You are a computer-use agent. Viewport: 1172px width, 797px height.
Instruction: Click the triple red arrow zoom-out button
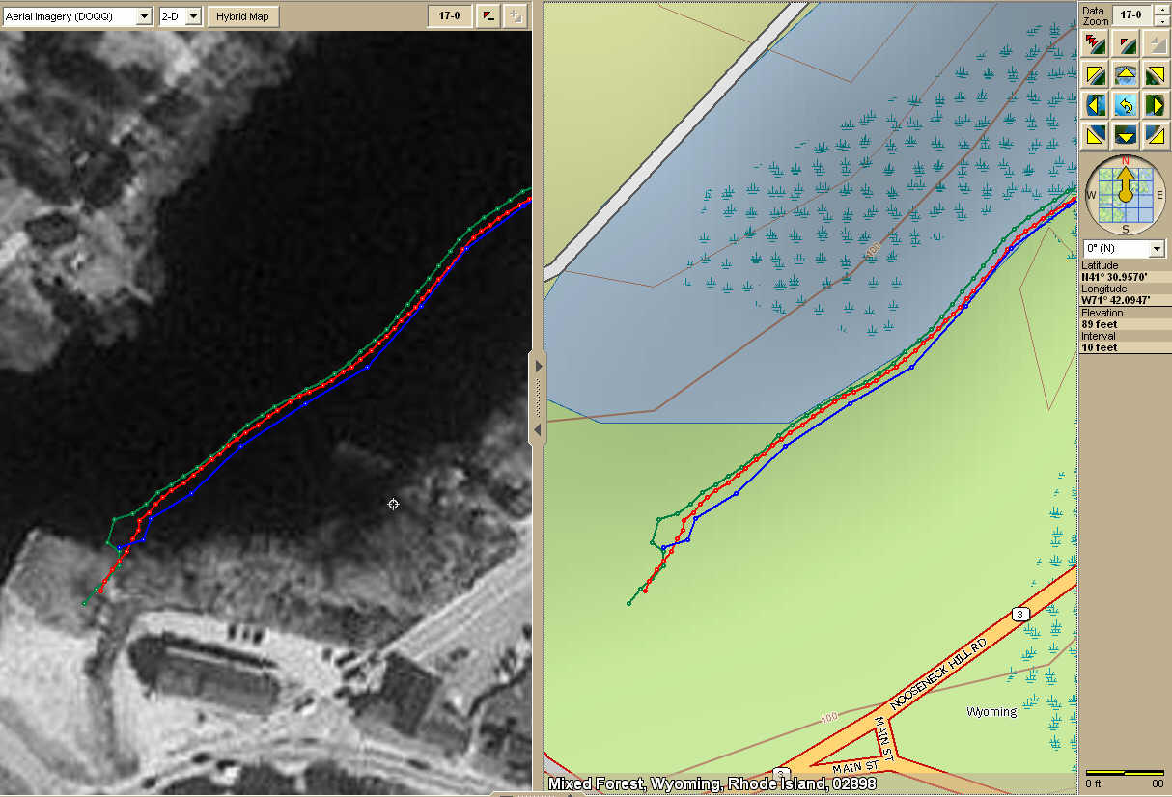(1095, 42)
